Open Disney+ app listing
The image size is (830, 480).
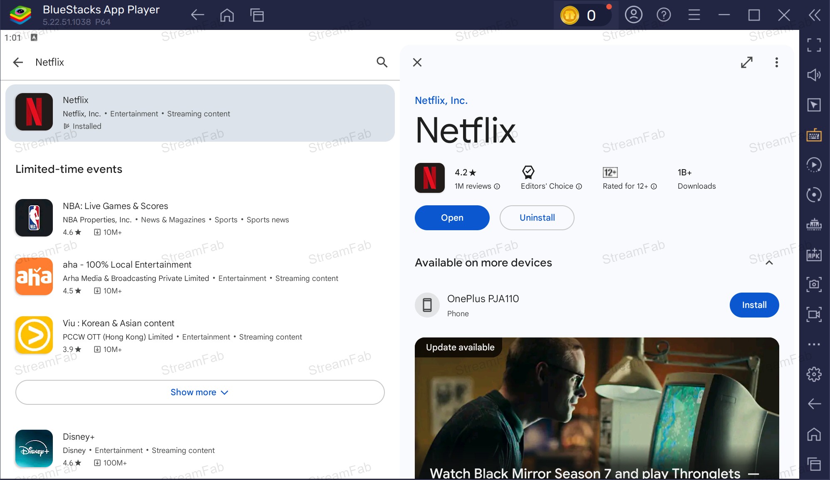pos(200,449)
